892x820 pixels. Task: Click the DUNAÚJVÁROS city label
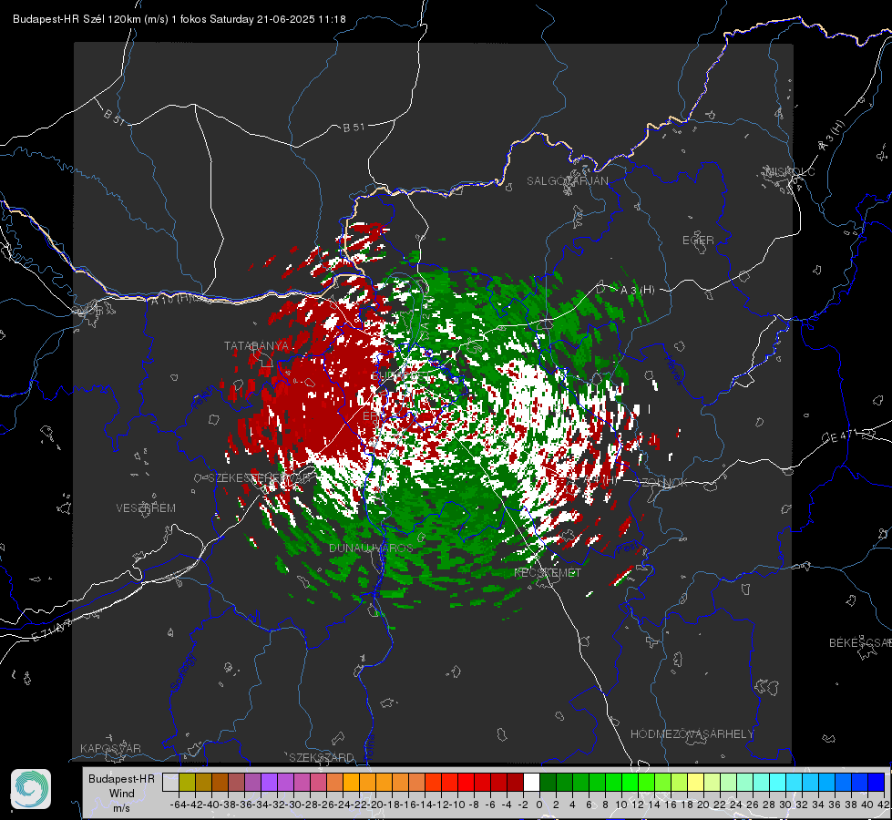click(x=371, y=548)
